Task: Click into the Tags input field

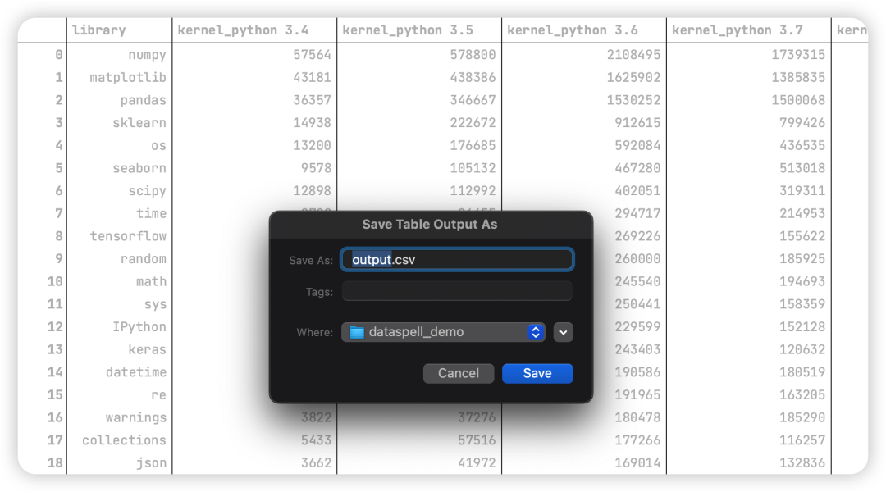Action: [457, 292]
